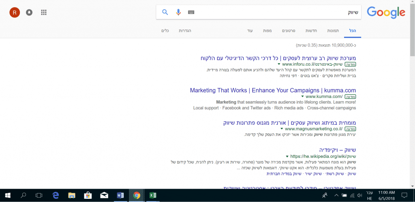This screenshot has height=202, width=415.
Task: Start voice search with microphone icon
Action: click(178, 12)
